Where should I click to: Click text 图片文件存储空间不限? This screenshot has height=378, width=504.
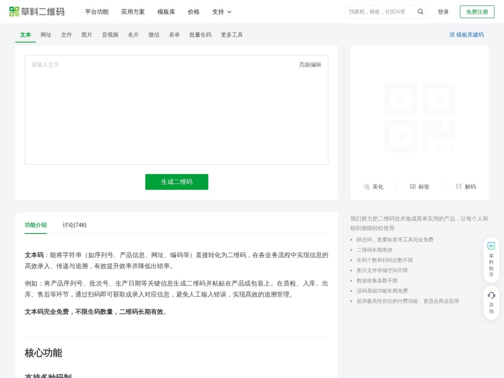[382, 270]
